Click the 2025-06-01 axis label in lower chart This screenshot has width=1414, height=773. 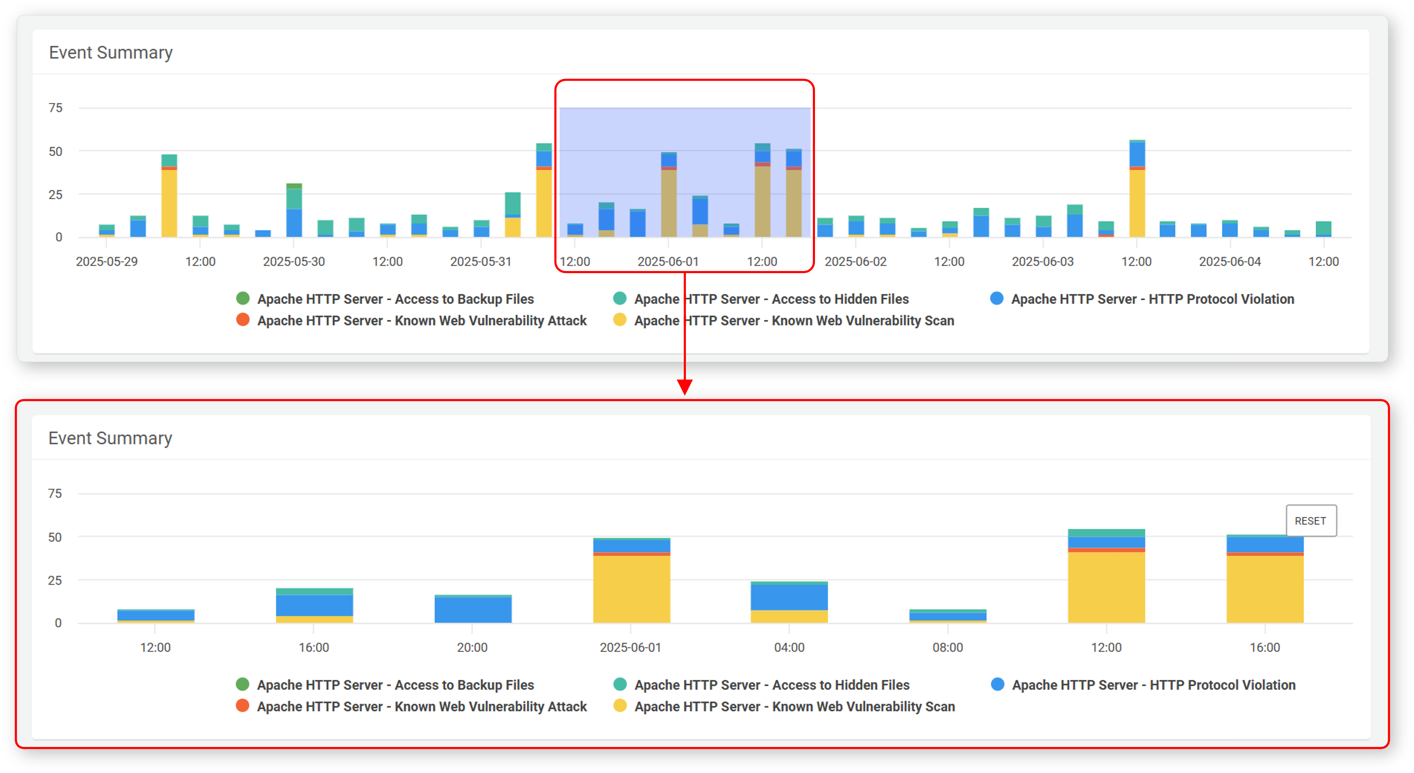pos(630,648)
